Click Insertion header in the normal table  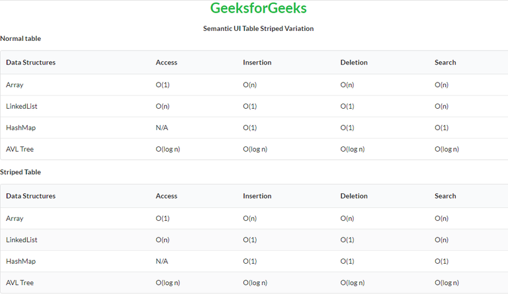[257, 63]
